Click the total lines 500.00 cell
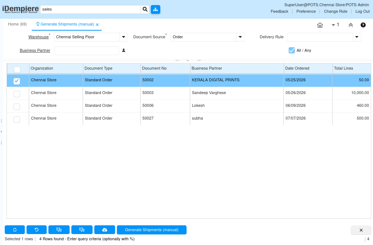The width and height of the screenshot is (373, 245). pos(352,118)
